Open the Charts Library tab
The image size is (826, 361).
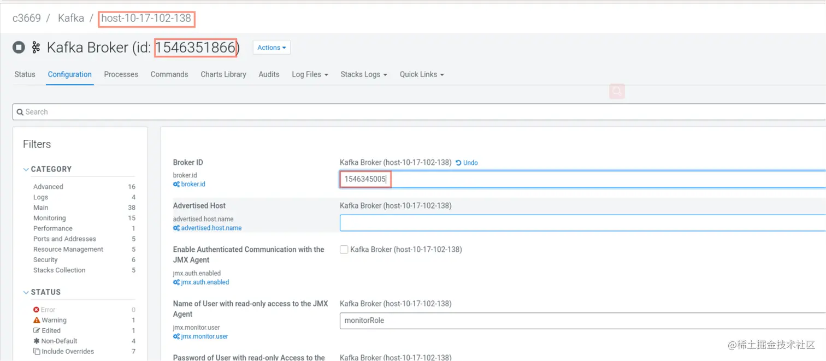223,74
